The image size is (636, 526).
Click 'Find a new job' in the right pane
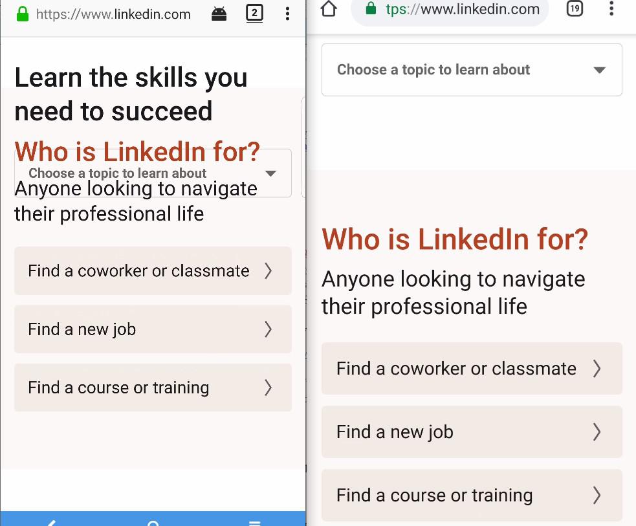472,432
